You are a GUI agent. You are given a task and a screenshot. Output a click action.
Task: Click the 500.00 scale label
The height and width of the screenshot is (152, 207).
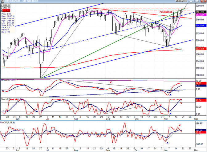tap(199, 123)
